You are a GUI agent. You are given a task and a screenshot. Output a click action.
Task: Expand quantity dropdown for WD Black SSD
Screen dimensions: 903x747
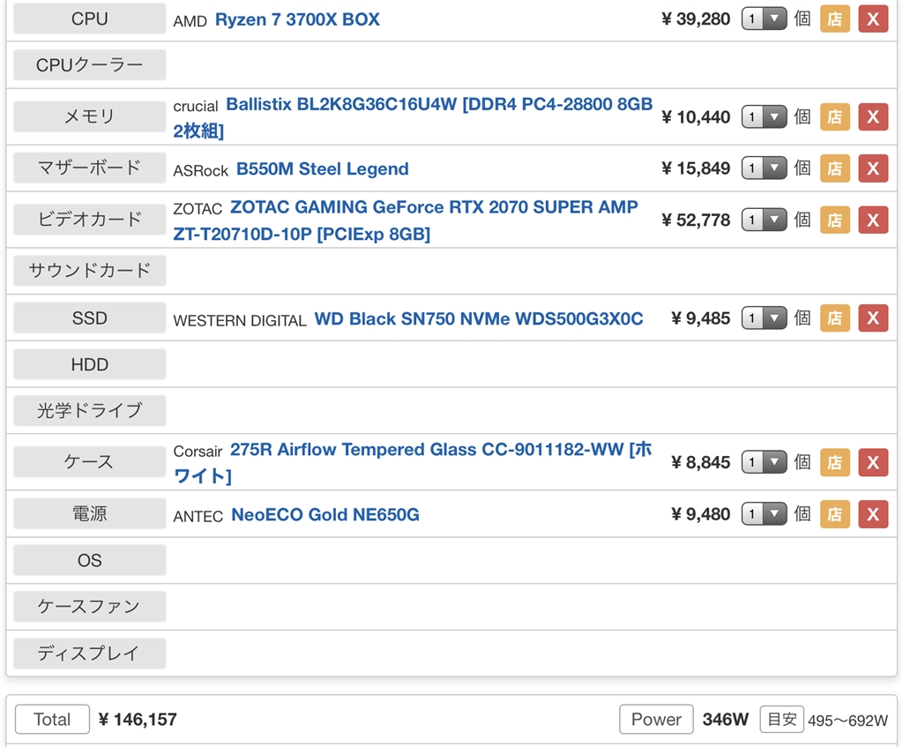point(764,318)
